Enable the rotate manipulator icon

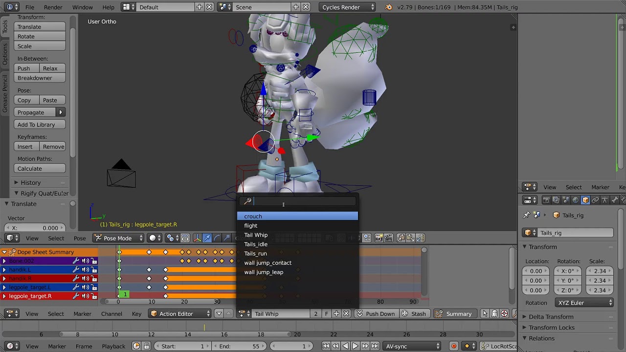tap(217, 238)
